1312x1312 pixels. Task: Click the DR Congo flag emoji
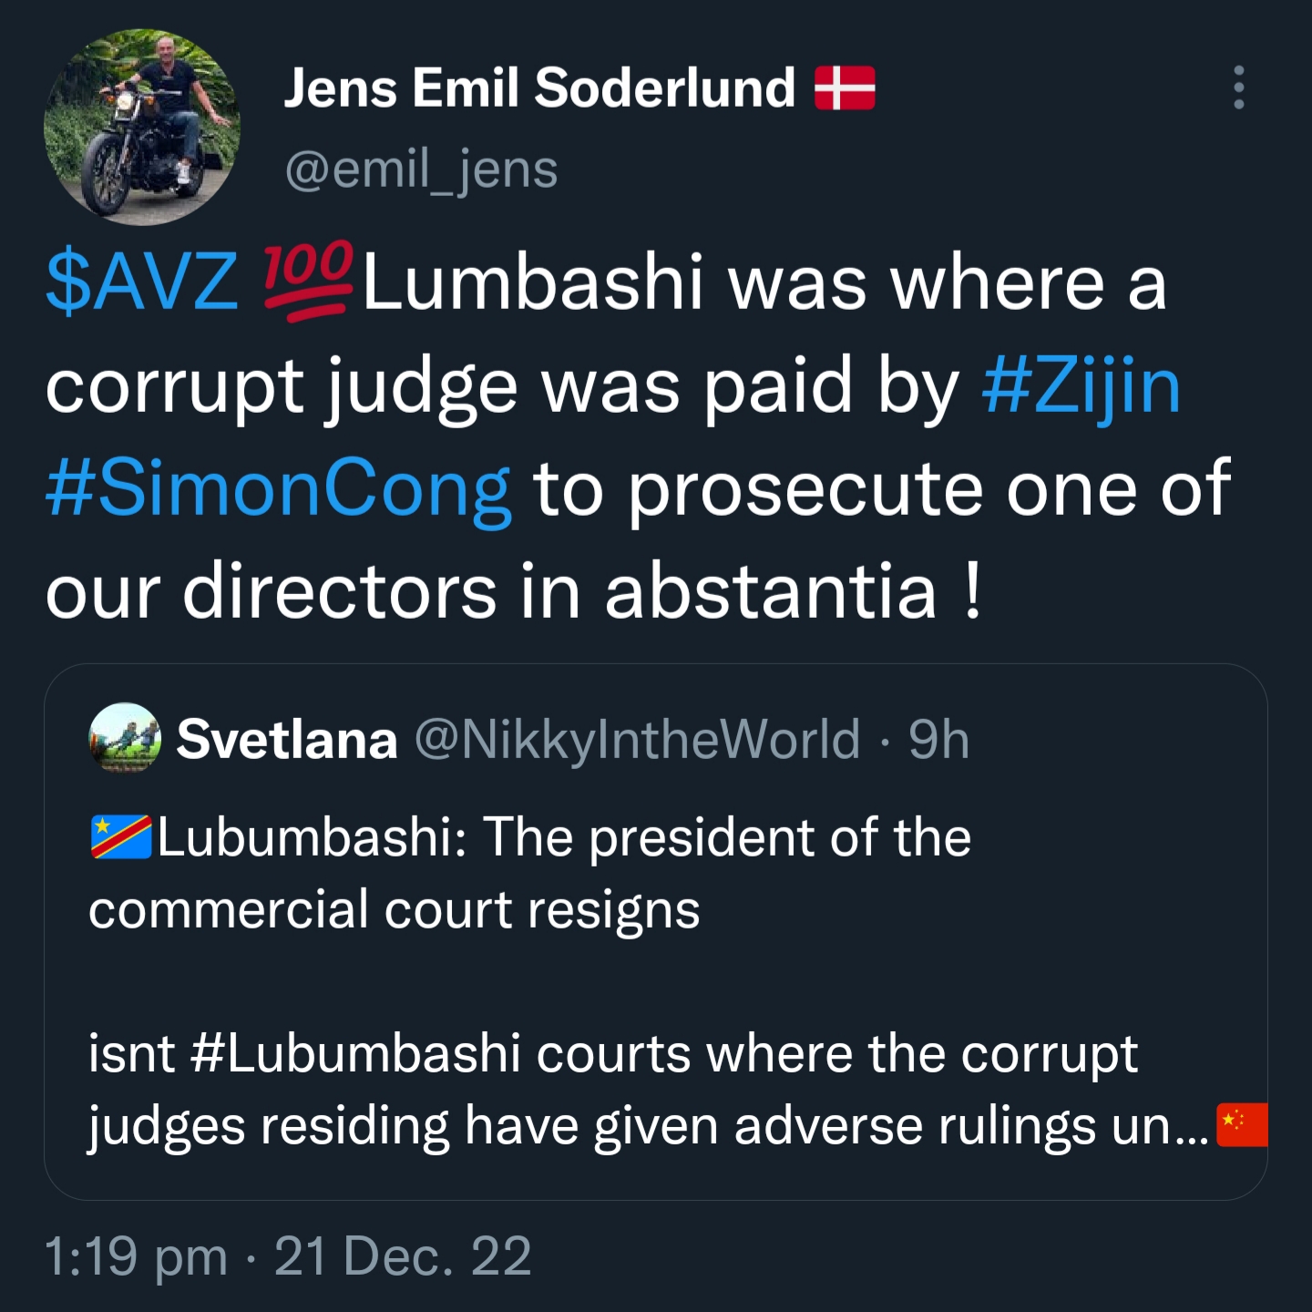click(121, 836)
